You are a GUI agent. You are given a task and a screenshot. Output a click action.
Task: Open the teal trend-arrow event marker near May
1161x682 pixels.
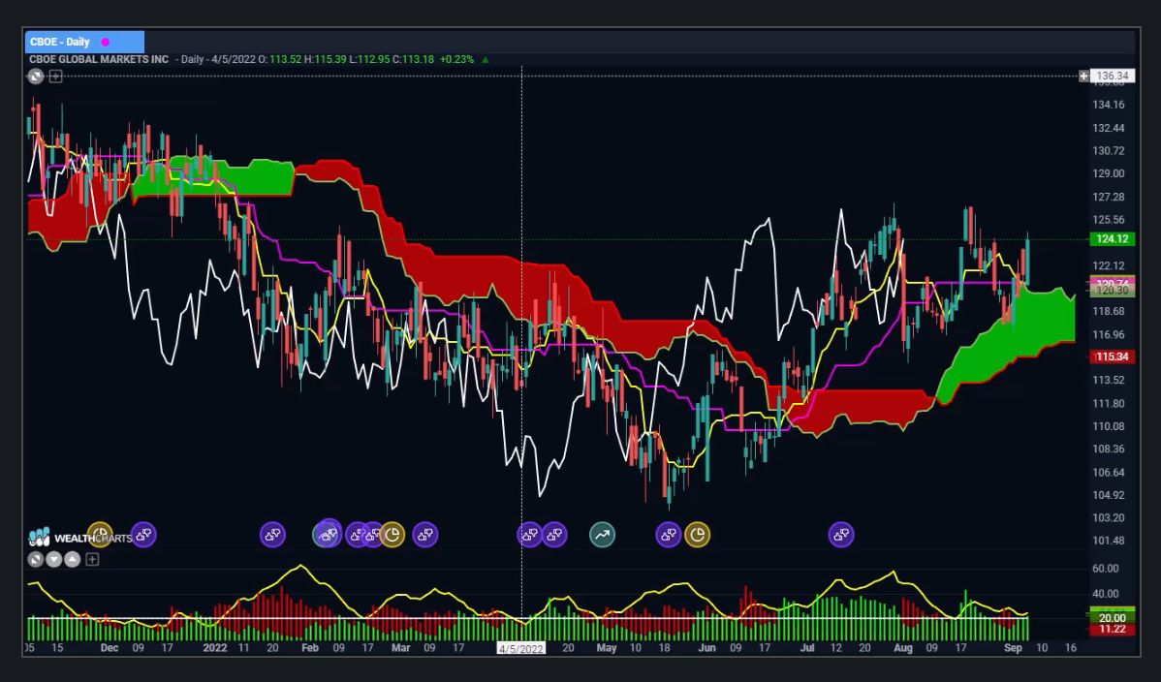[x=602, y=534]
